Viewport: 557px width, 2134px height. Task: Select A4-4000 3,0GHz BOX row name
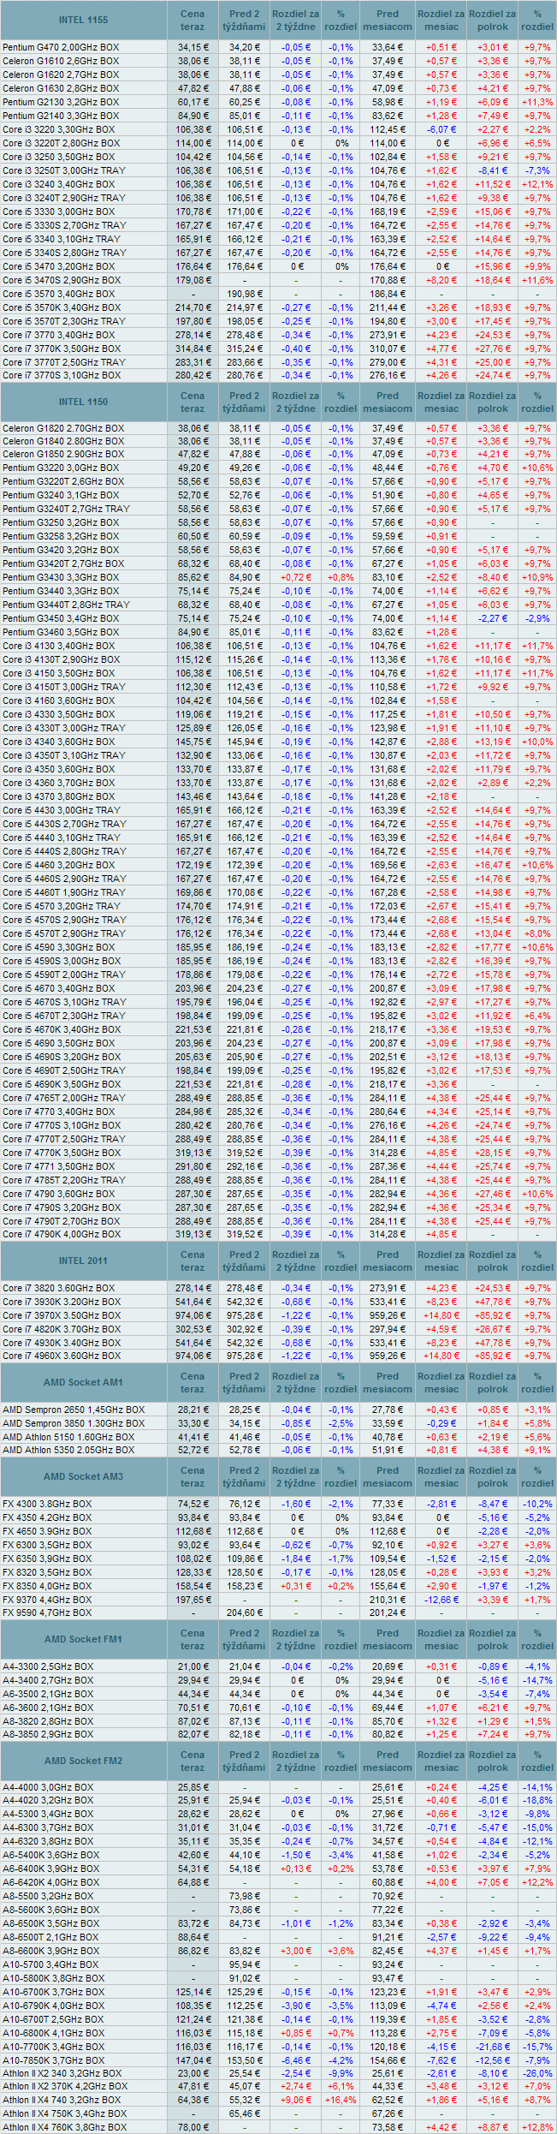click(49, 1787)
